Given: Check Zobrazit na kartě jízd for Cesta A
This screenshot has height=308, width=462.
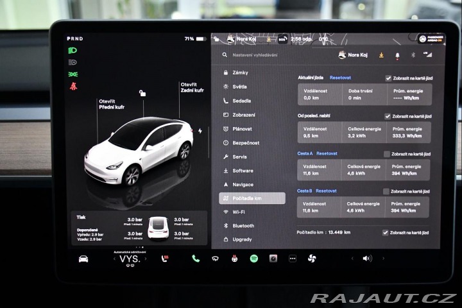Looking at the screenshot, I should 386,154.
